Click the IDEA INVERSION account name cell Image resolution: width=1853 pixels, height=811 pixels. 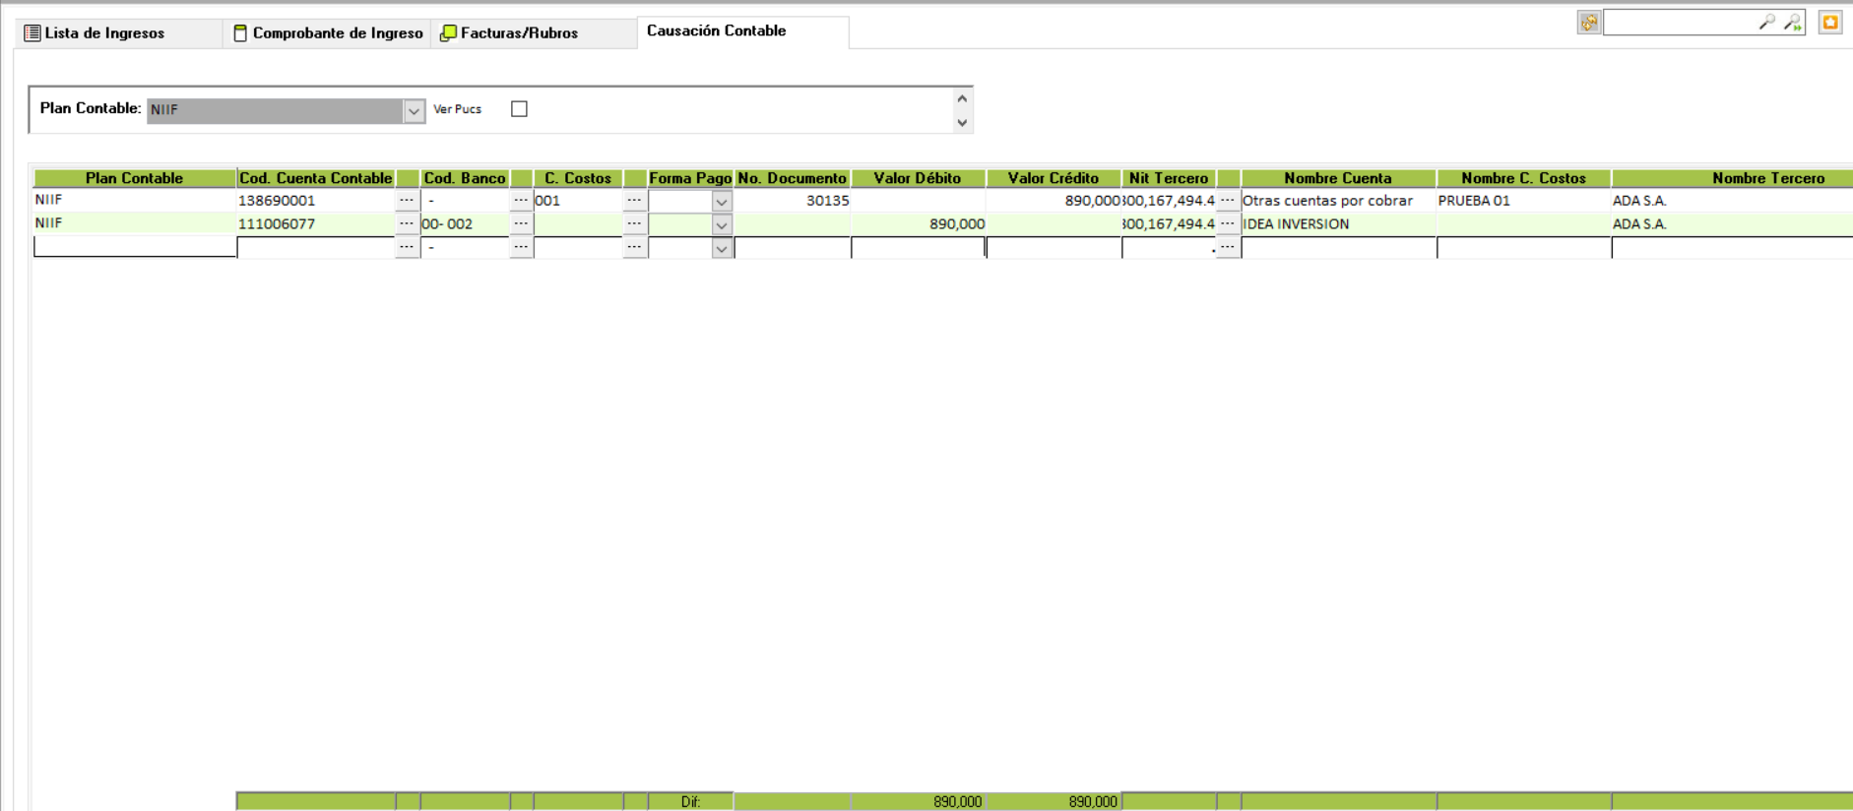1338,224
